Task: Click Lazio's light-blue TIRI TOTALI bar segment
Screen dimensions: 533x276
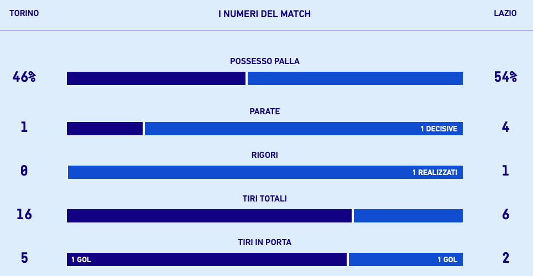Action: 408,216
